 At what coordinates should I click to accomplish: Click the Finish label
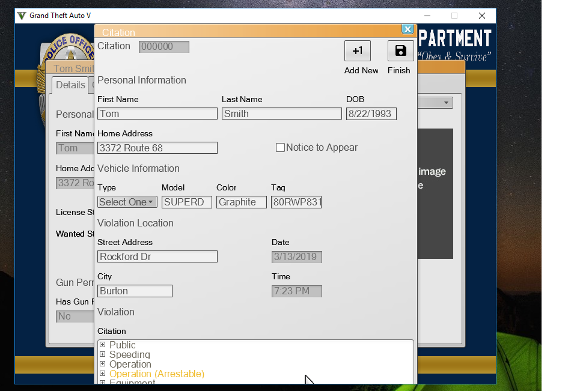coord(399,70)
